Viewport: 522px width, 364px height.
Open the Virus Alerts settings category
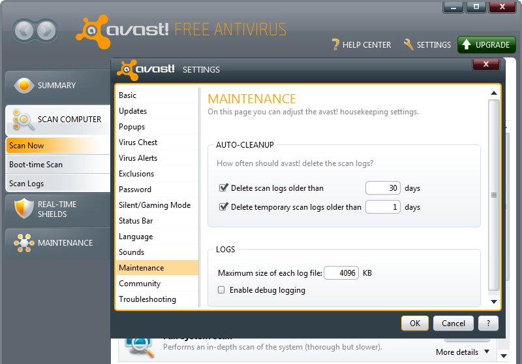[x=157, y=158]
